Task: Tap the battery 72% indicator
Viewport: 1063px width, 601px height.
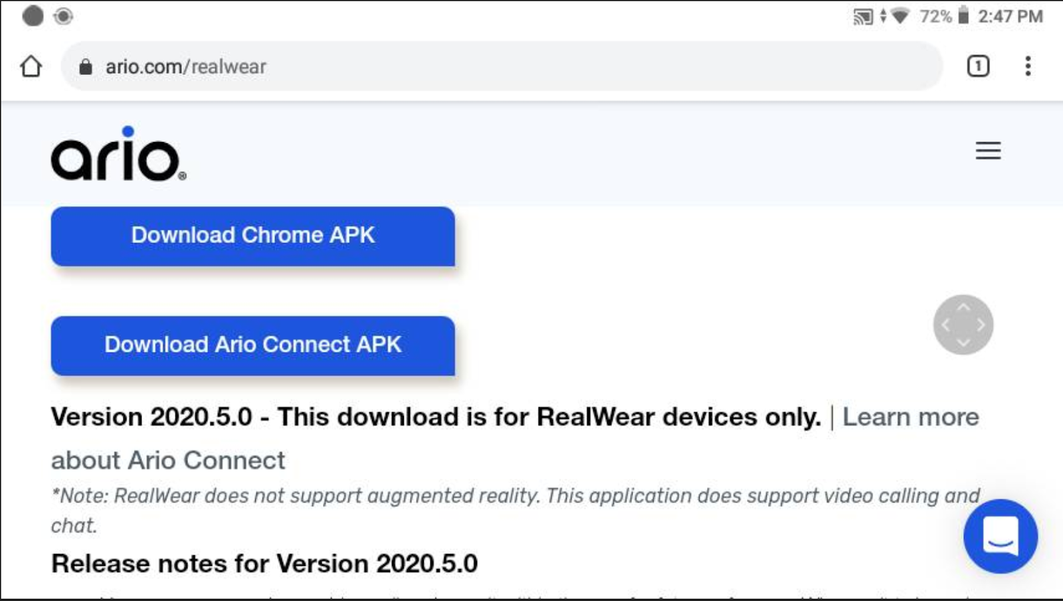Action: click(x=944, y=16)
